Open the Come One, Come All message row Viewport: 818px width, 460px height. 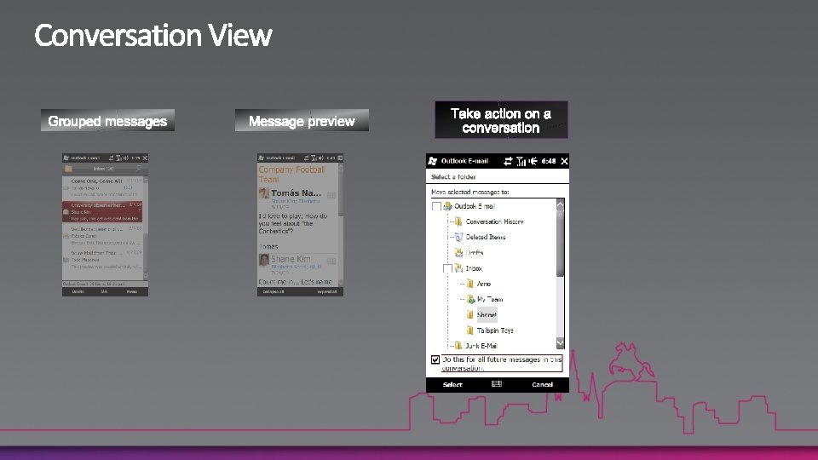pos(103,187)
